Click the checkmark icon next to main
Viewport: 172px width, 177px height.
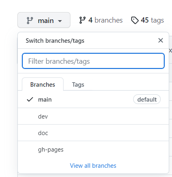point(30,100)
